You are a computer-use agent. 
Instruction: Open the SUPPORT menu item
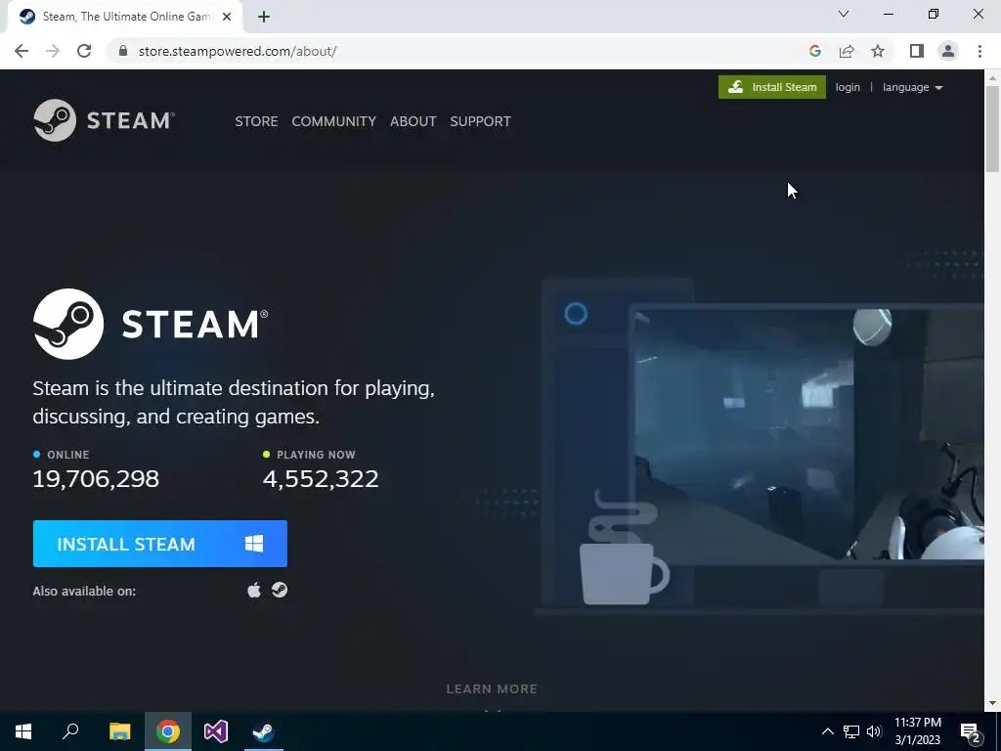point(480,121)
